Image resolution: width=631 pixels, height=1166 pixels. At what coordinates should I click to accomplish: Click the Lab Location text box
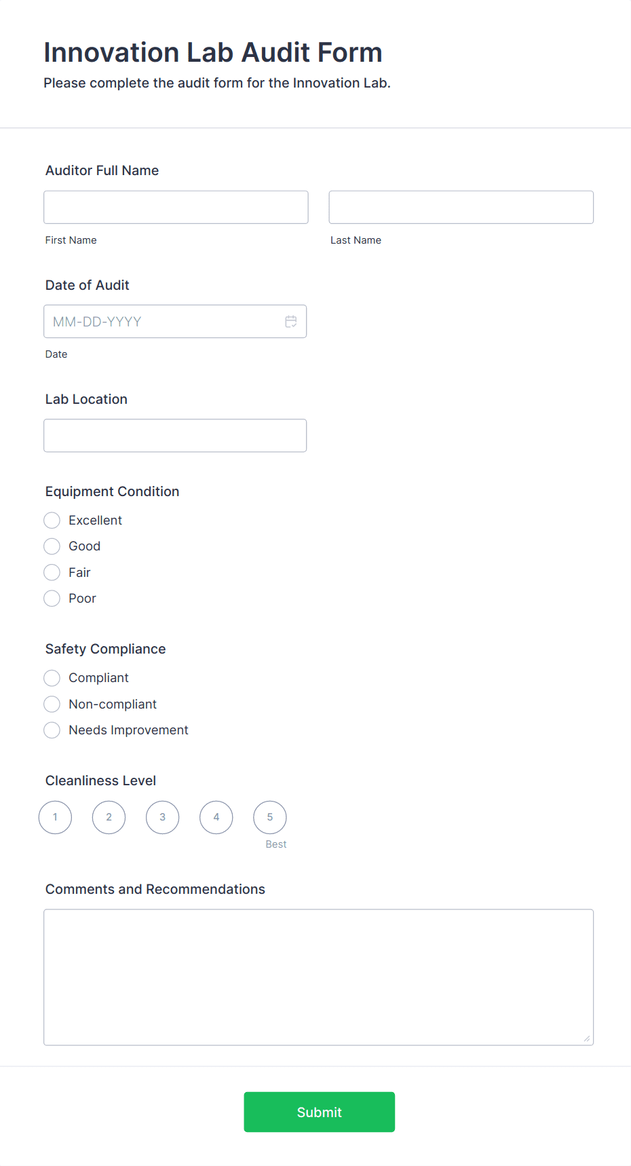(x=175, y=435)
